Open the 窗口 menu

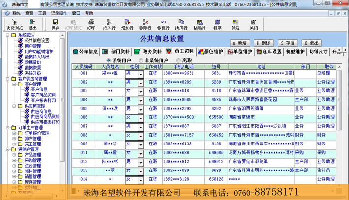click(76, 13)
